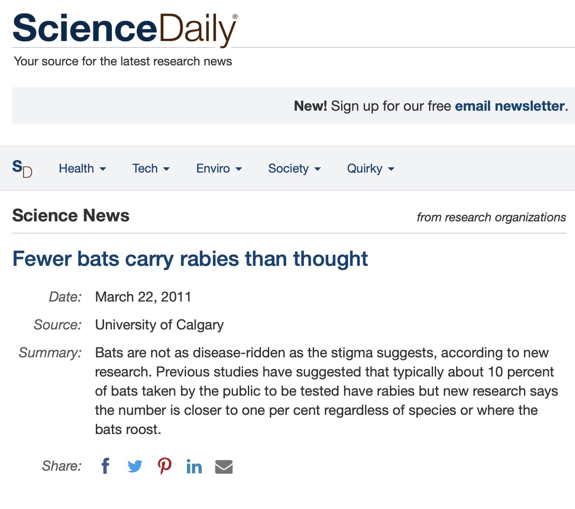Image resolution: width=575 pixels, height=509 pixels.
Task: Open the Quirky menu
Action: [x=371, y=169]
